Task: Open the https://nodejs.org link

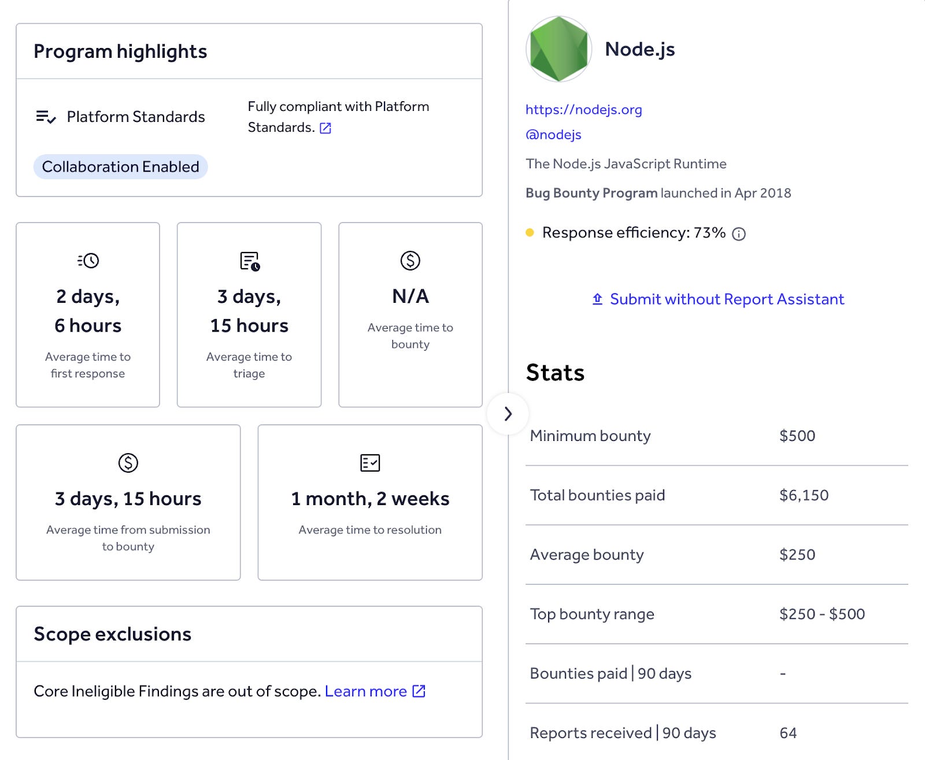Action: 583,109
